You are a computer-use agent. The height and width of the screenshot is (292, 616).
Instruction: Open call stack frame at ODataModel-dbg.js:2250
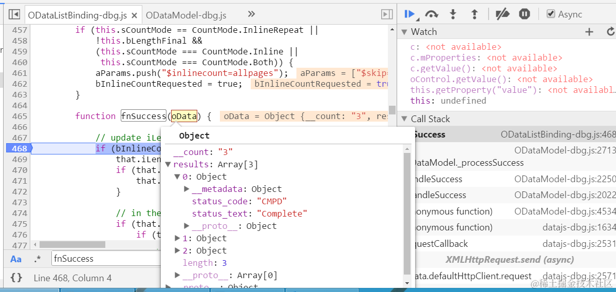(x=515, y=180)
